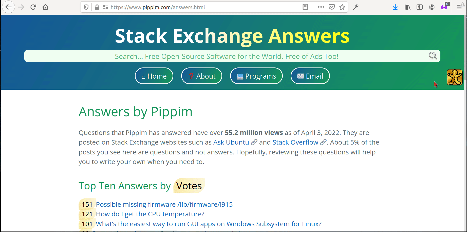
Task: Open site permissions icon in address bar
Action: [105, 7]
